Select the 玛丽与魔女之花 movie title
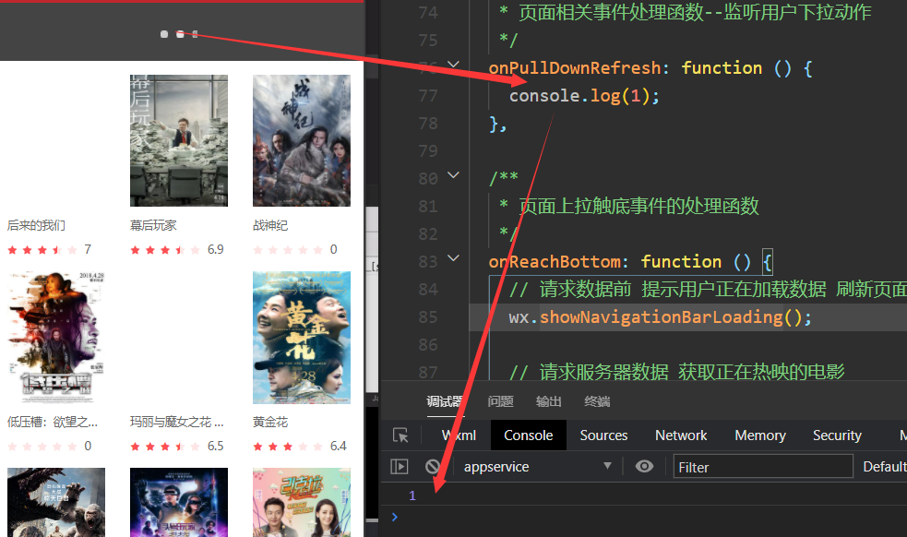Screen dimensions: 907x537 coord(176,422)
